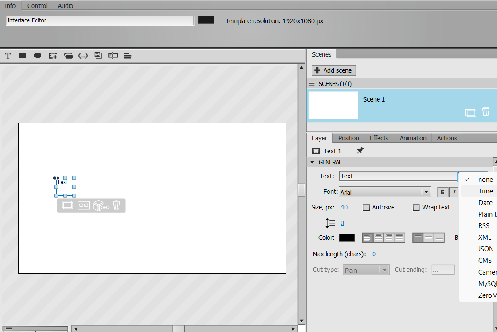Image resolution: width=497 pixels, height=332 pixels.
Task: Align text left
Action: pyautogui.click(x=368, y=238)
